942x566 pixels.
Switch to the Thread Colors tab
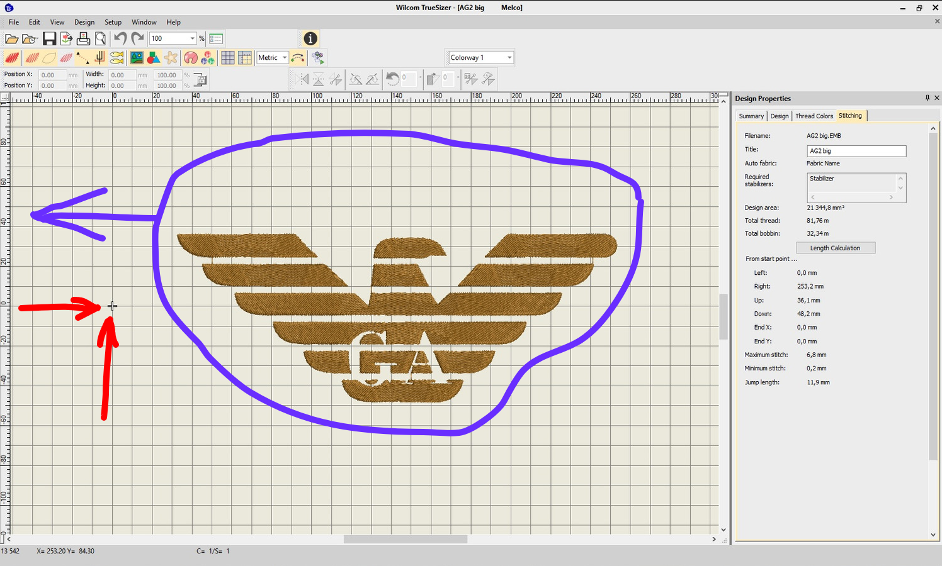pyautogui.click(x=814, y=116)
